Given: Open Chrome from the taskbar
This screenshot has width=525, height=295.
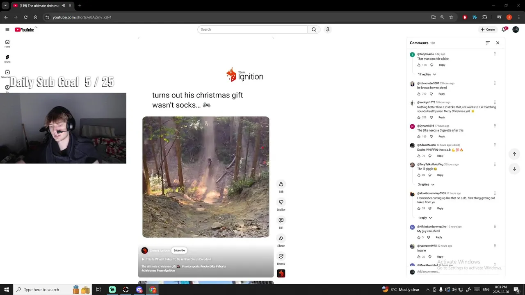Looking at the screenshot, I should [x=153, y=290].
